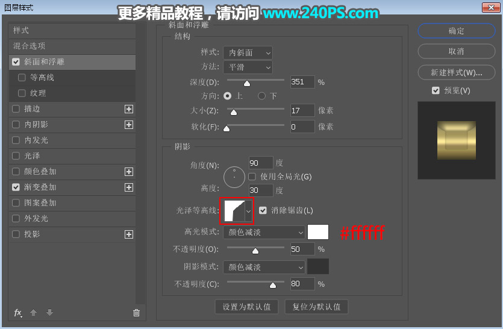The height and width of the screenshot is (329, 503).
Task: Click 设置为默认值 button
Action: [x=247, y=307]
